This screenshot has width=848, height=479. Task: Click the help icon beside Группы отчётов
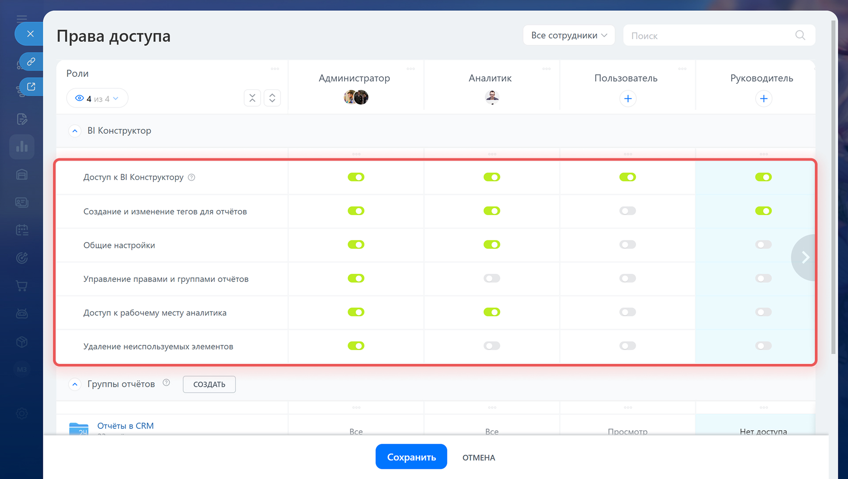pyautogui.click(x=166, y=383)
